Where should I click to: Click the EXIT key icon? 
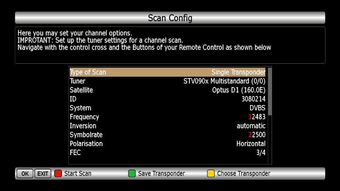click(x=43, y=174)
